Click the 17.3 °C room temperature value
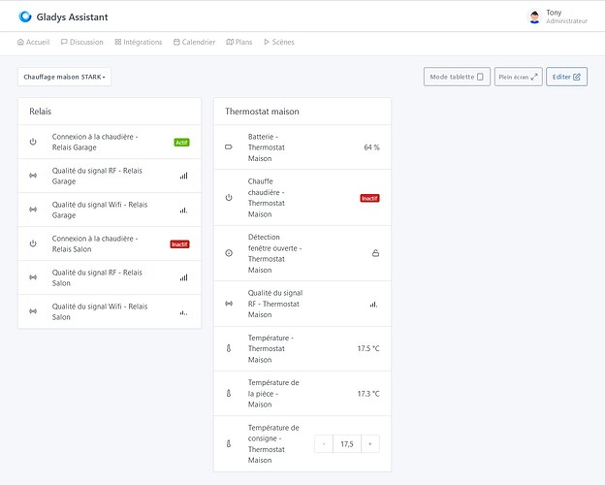The width and height of the screenshot is (605, 485). (x=368, y=394)
